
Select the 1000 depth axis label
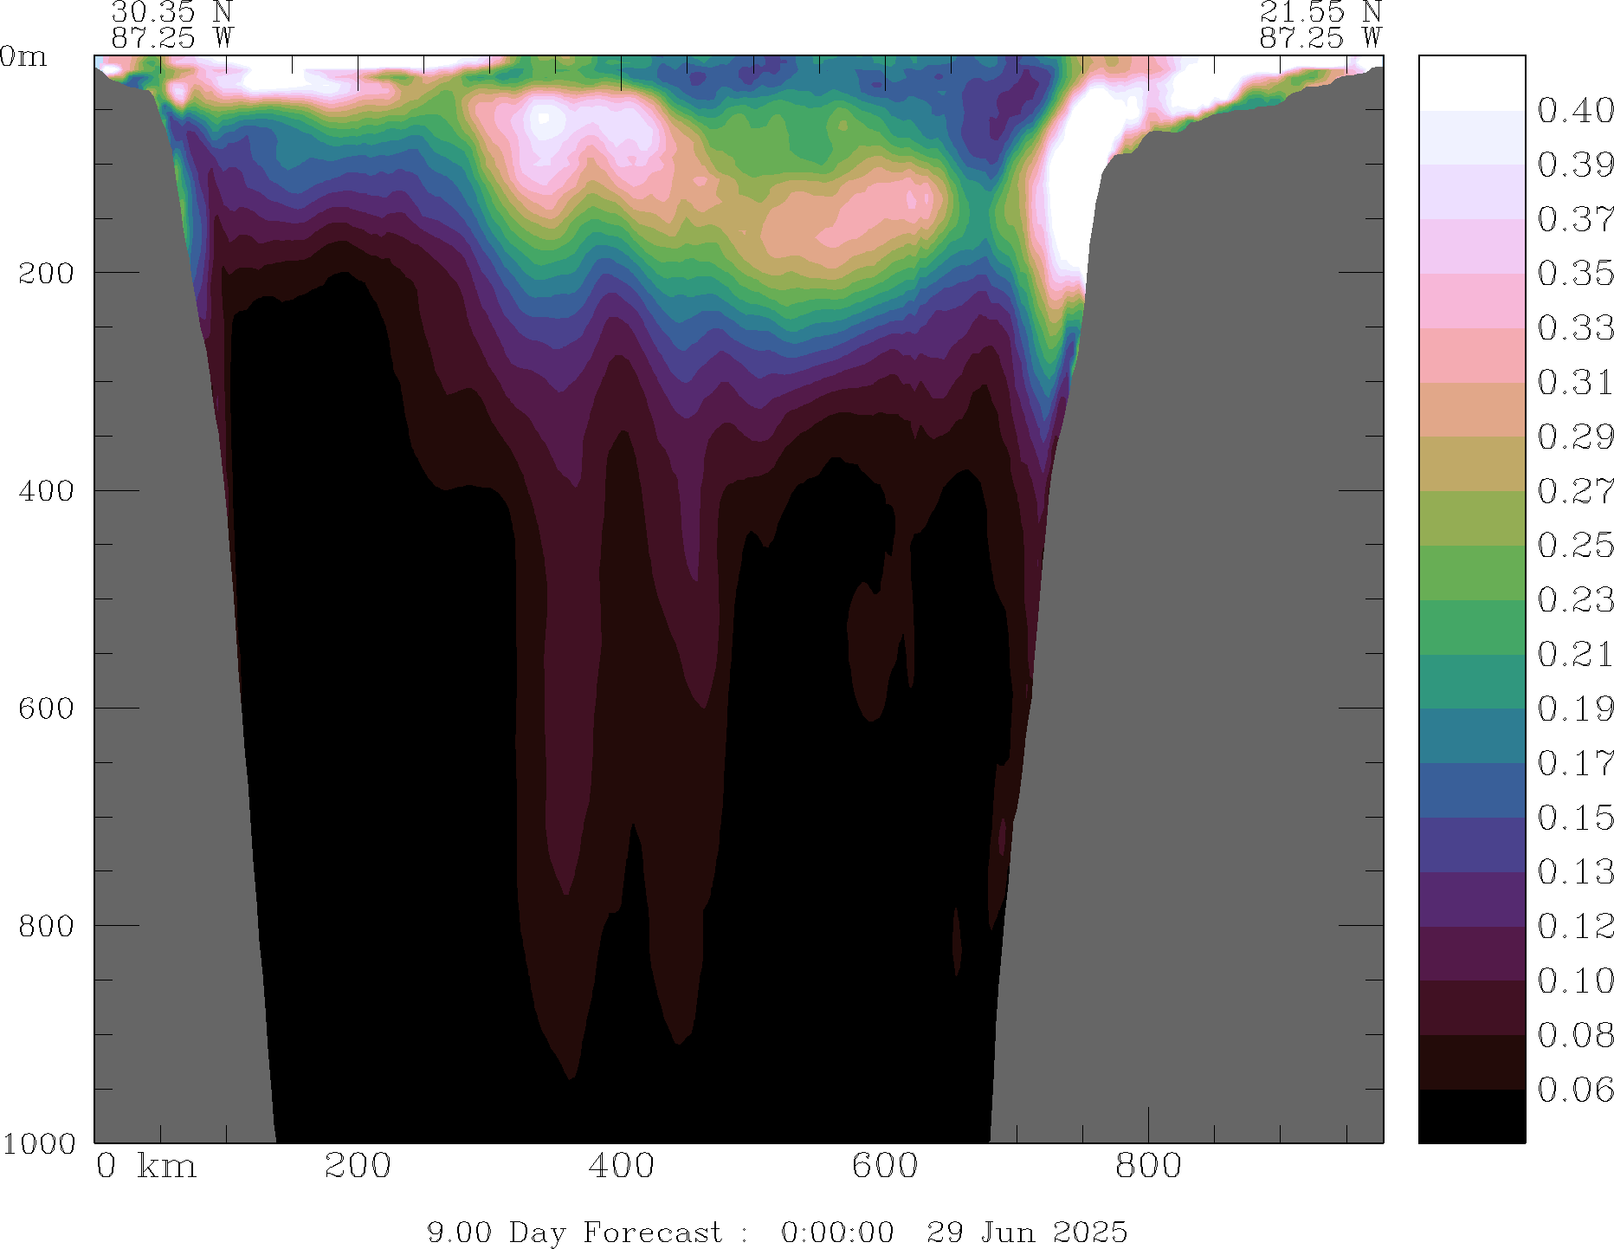(x=38, y=1143)
